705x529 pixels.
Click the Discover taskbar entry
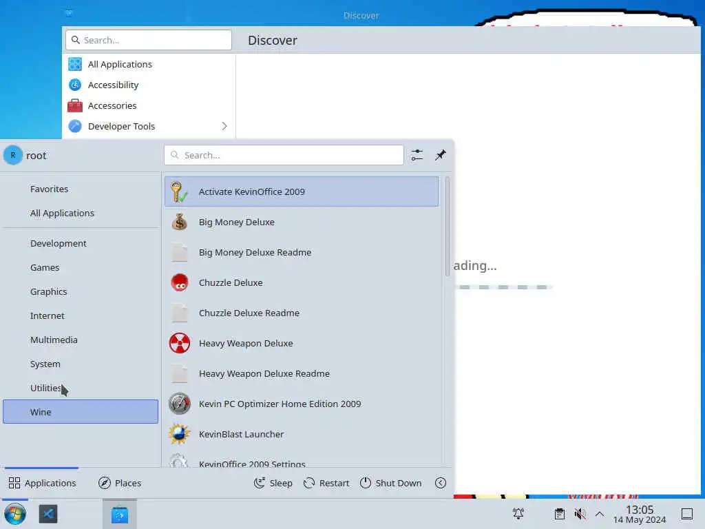pos(120,514)
